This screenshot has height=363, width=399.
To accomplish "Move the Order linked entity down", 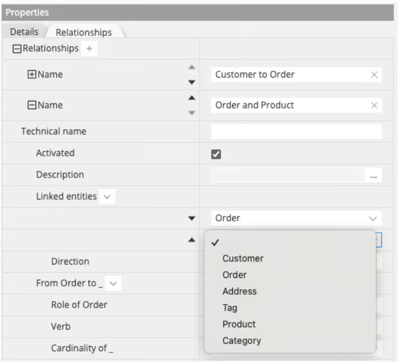I will click(x=192, y=218).
